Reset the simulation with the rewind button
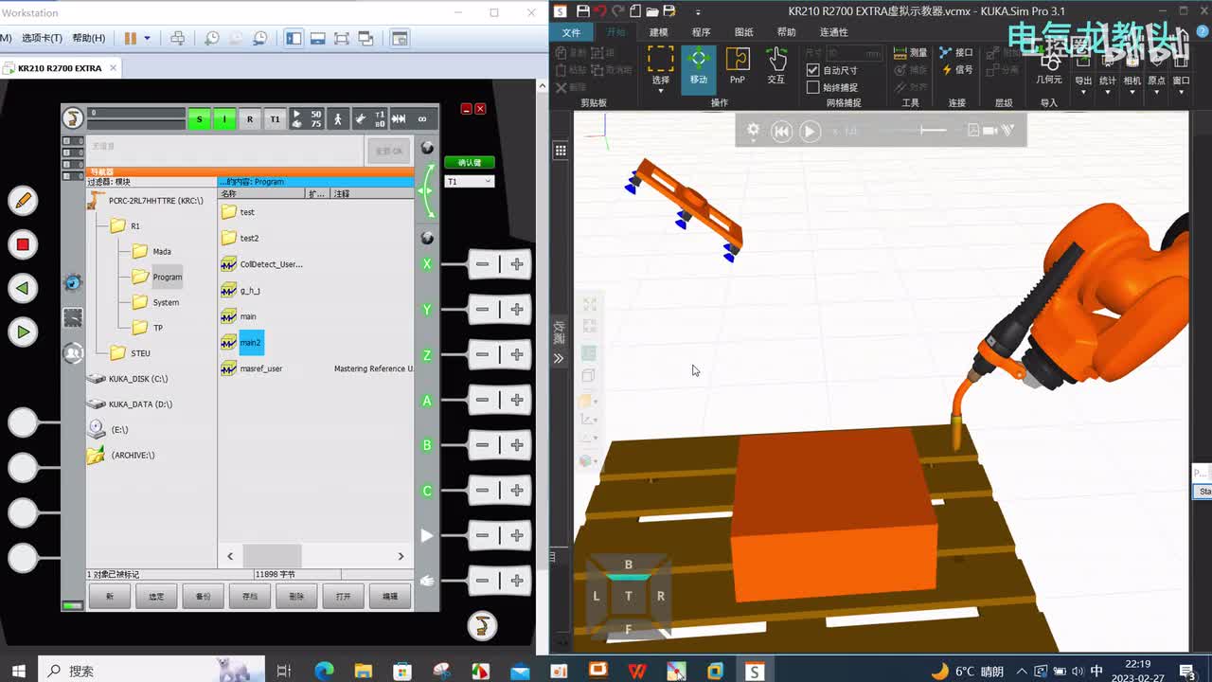Viewport: 1212px width, 682px height. point(781,132)
